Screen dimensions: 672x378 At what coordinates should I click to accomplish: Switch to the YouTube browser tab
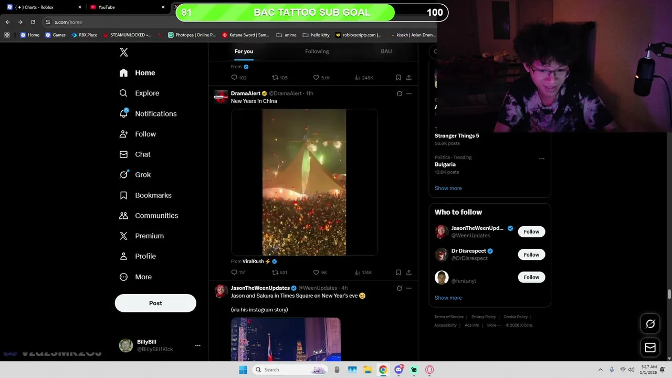pos(126,7)
